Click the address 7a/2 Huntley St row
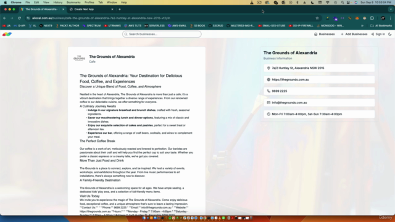 click(319, 68)
